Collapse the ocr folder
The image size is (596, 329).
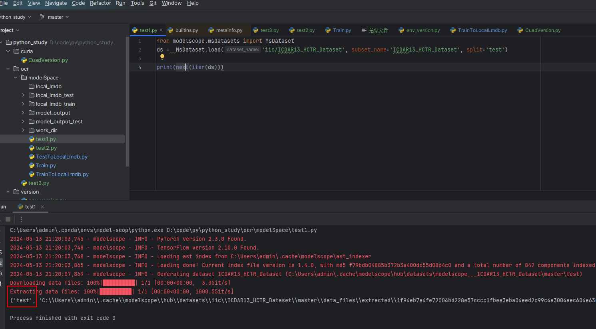tap(8, 69)
